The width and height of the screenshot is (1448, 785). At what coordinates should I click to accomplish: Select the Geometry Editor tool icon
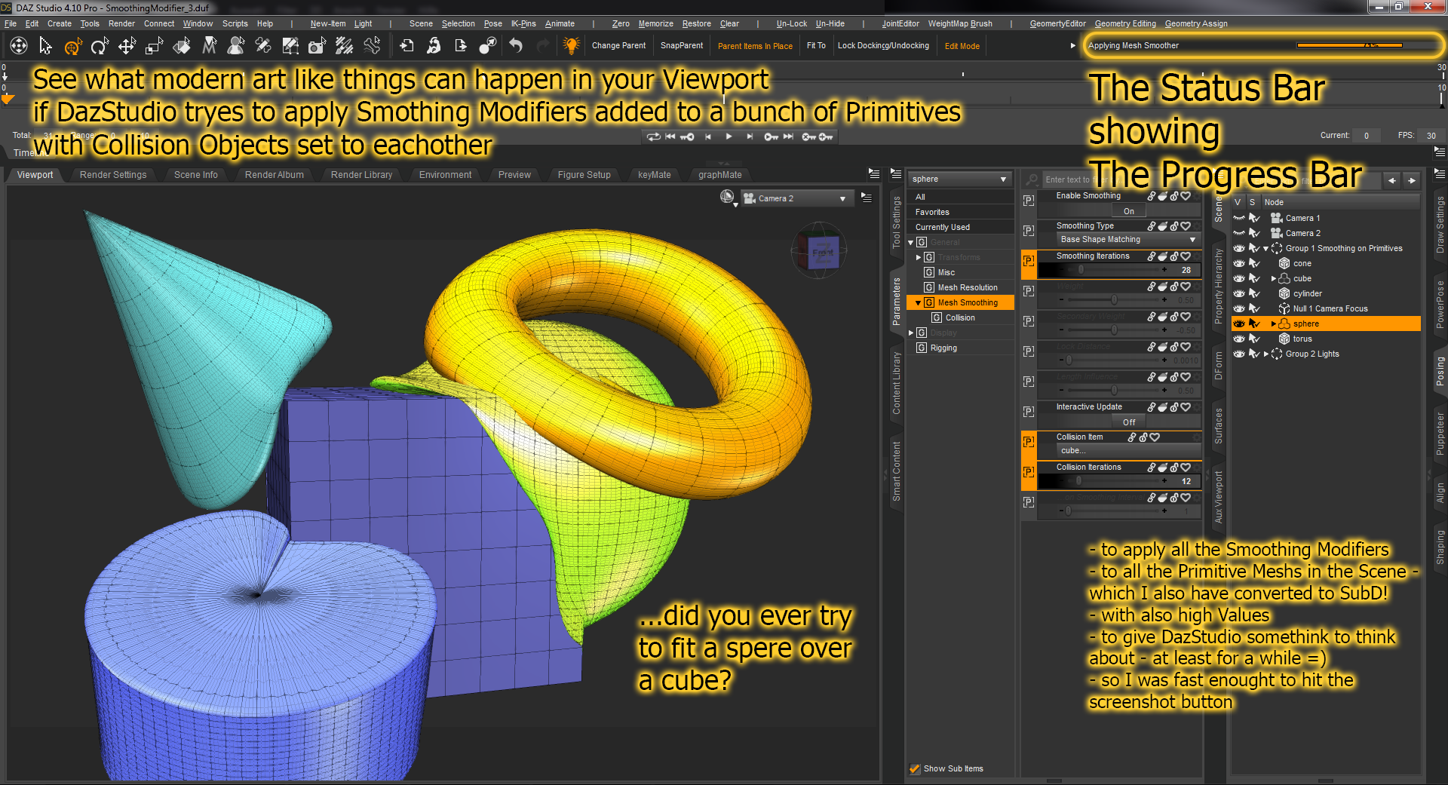[x=290, y=46]
